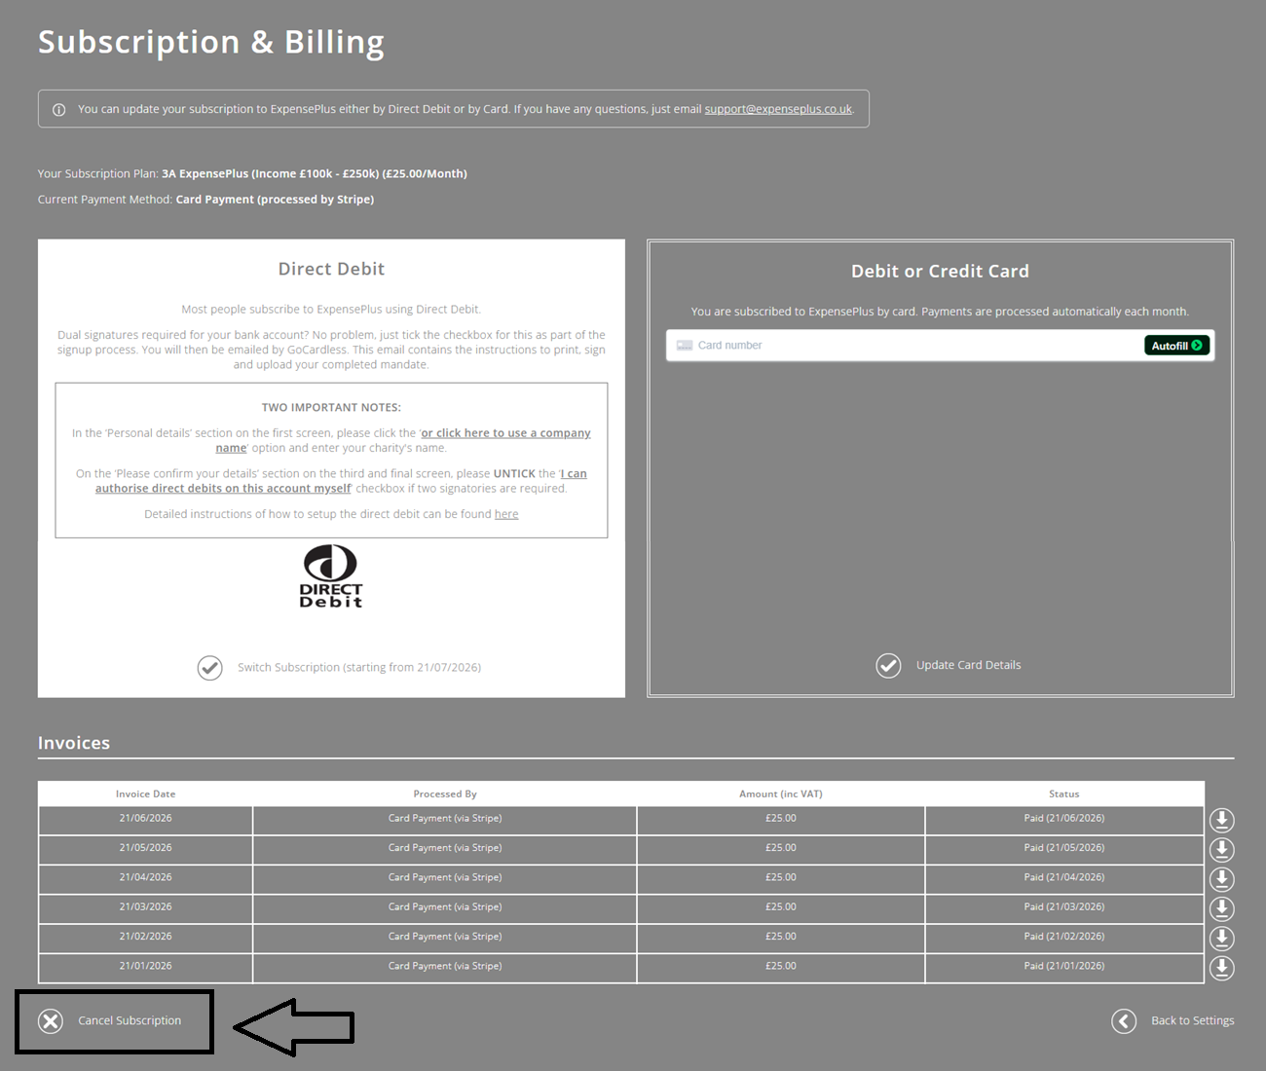
Task: Click the Back to Settings arrow icon
Action: coord(1124,1020)
